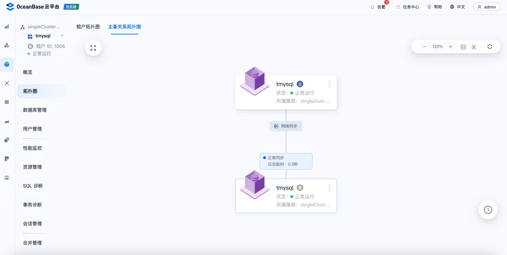This screenshot has width=507, height=255.
Task: Click standby card's 所属集群 singleClust... text
Action: (303, 205)
